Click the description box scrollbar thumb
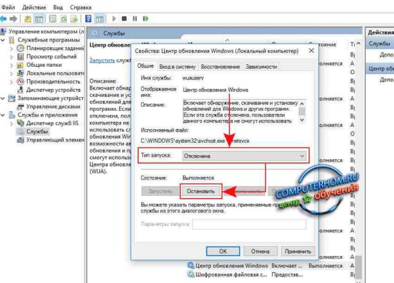Screen dimensions: 394x283 302,111
